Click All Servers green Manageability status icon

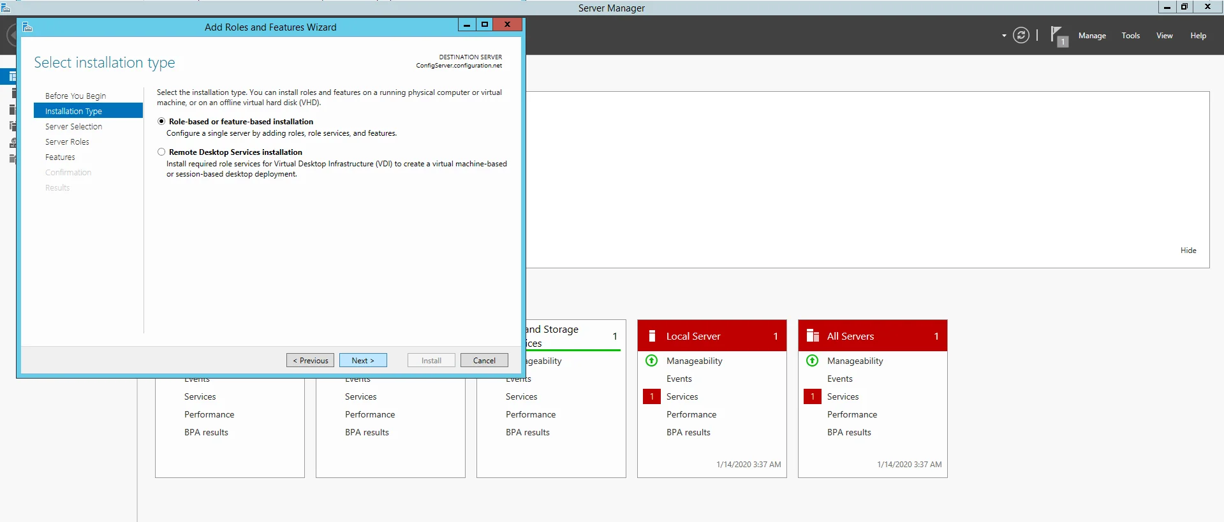812,361
